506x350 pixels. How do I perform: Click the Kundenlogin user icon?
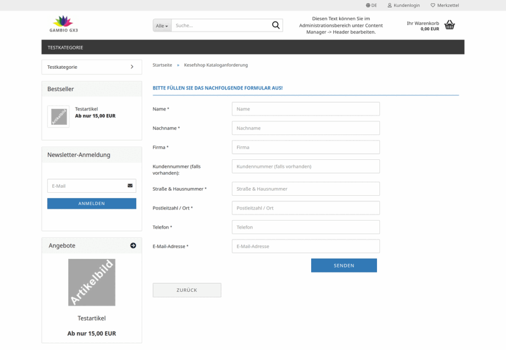click(390, 5)
